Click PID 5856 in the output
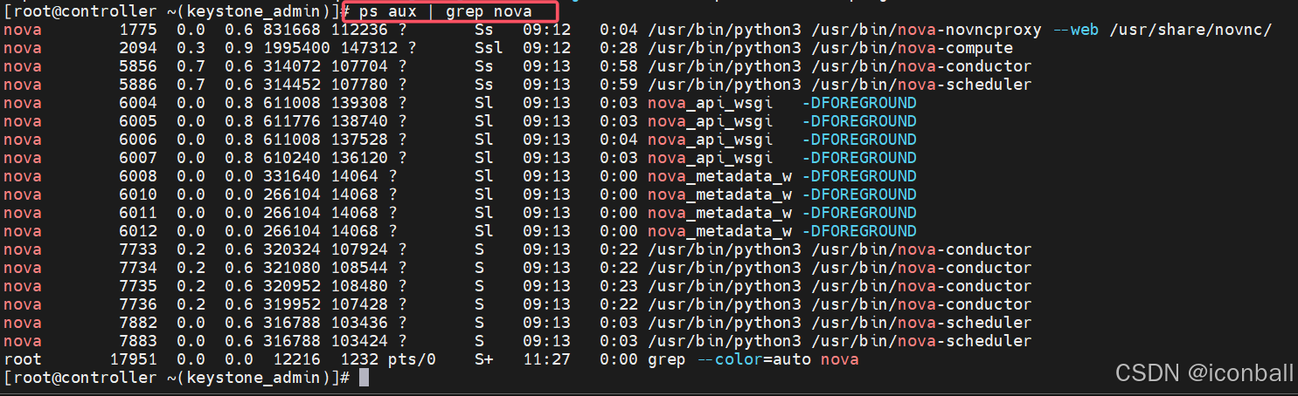The height and width of the screenshot is (396, 1298). [x=138, y=66]
